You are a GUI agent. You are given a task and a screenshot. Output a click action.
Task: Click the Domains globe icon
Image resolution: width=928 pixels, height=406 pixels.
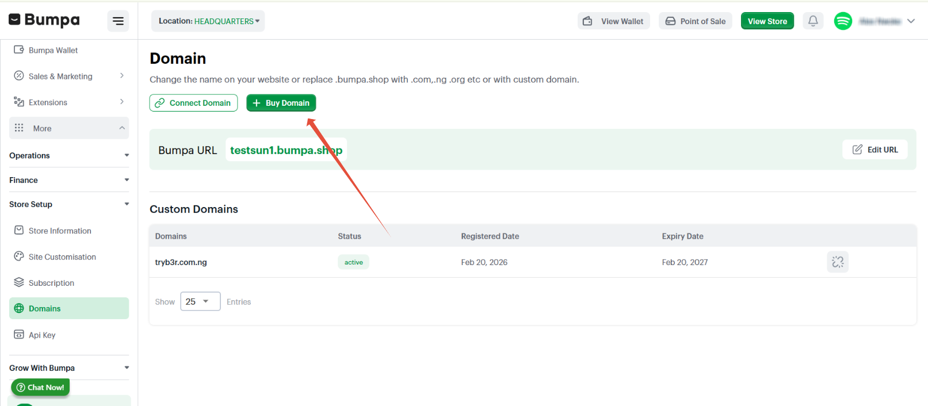19,308
